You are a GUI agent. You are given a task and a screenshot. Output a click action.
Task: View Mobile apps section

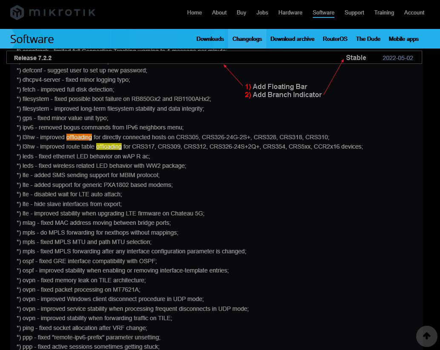pos(403,39)
